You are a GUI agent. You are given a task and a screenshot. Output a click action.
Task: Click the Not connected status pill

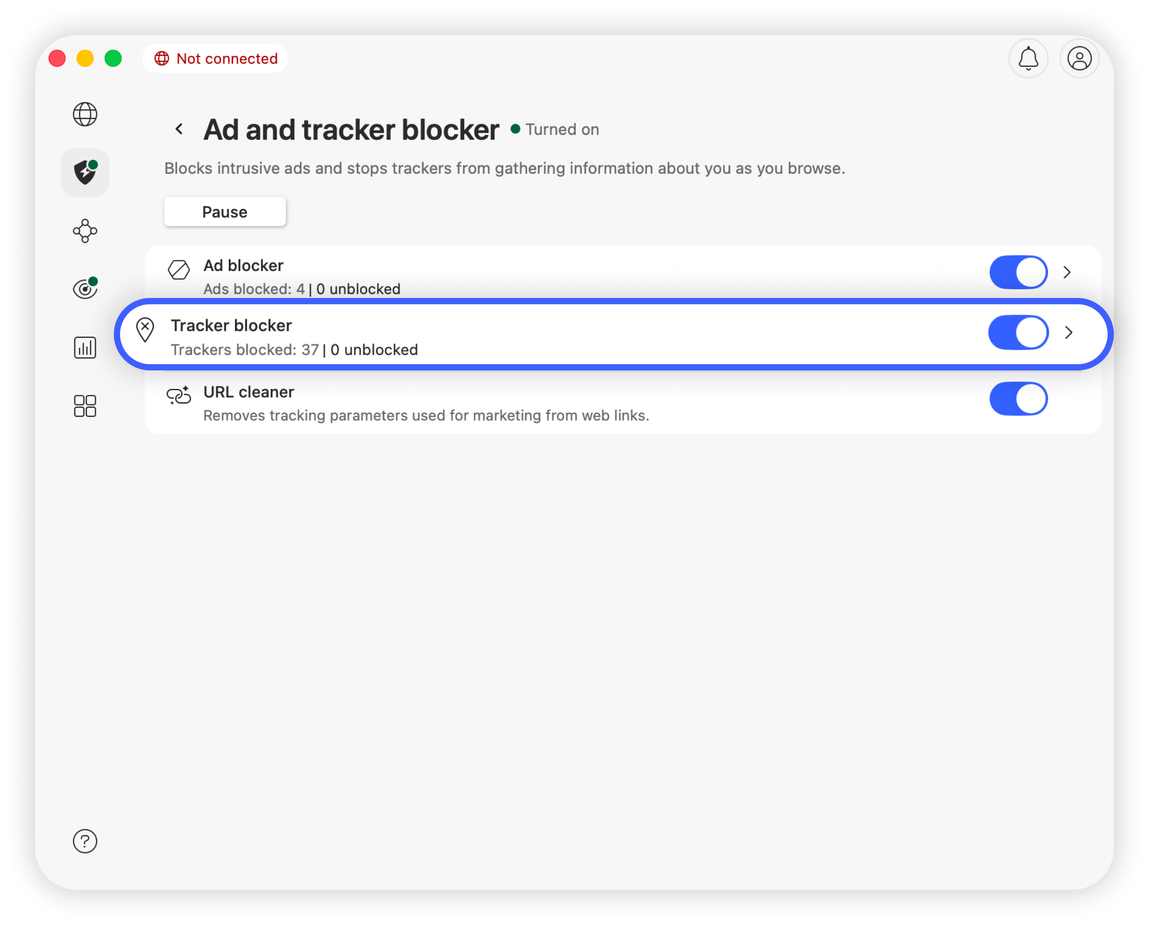(216, 58)
